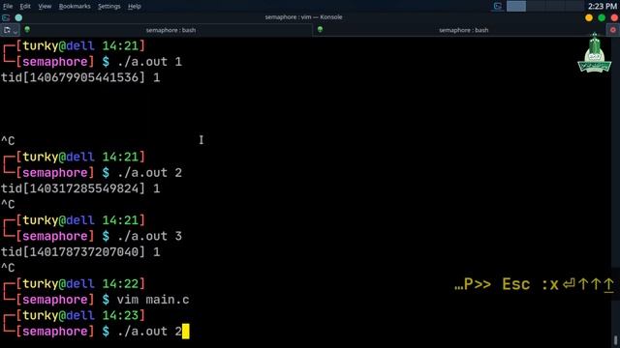The width and height of the screenshot is (620, 348).
Task: Open the File menu
Action: (x=8, y=7)
